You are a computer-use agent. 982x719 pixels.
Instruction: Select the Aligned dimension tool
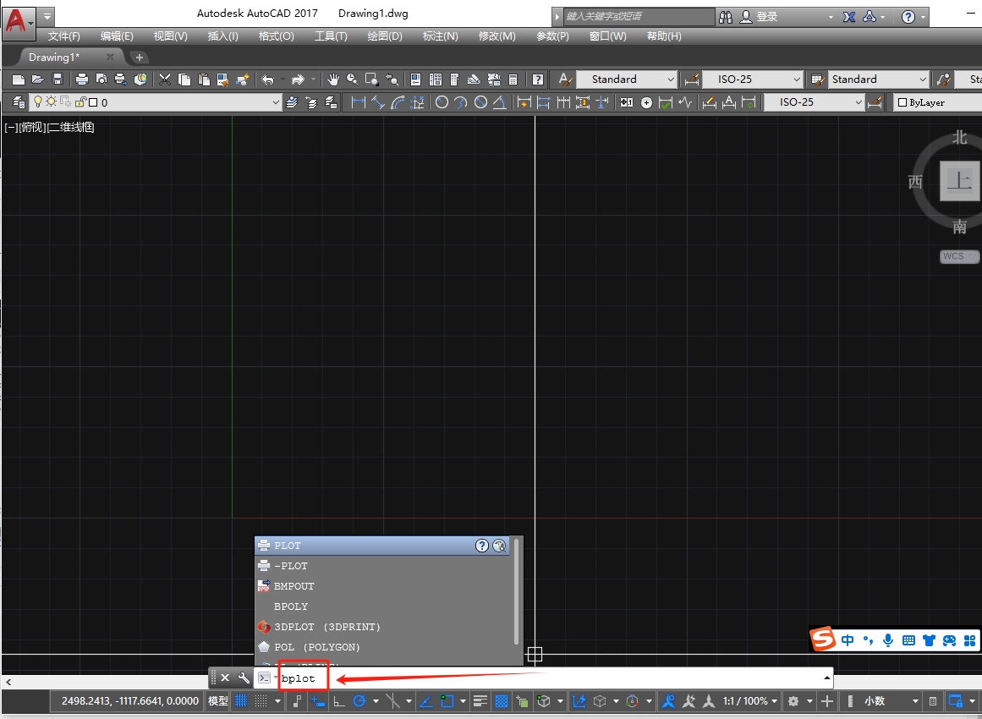tap(377, 102)
